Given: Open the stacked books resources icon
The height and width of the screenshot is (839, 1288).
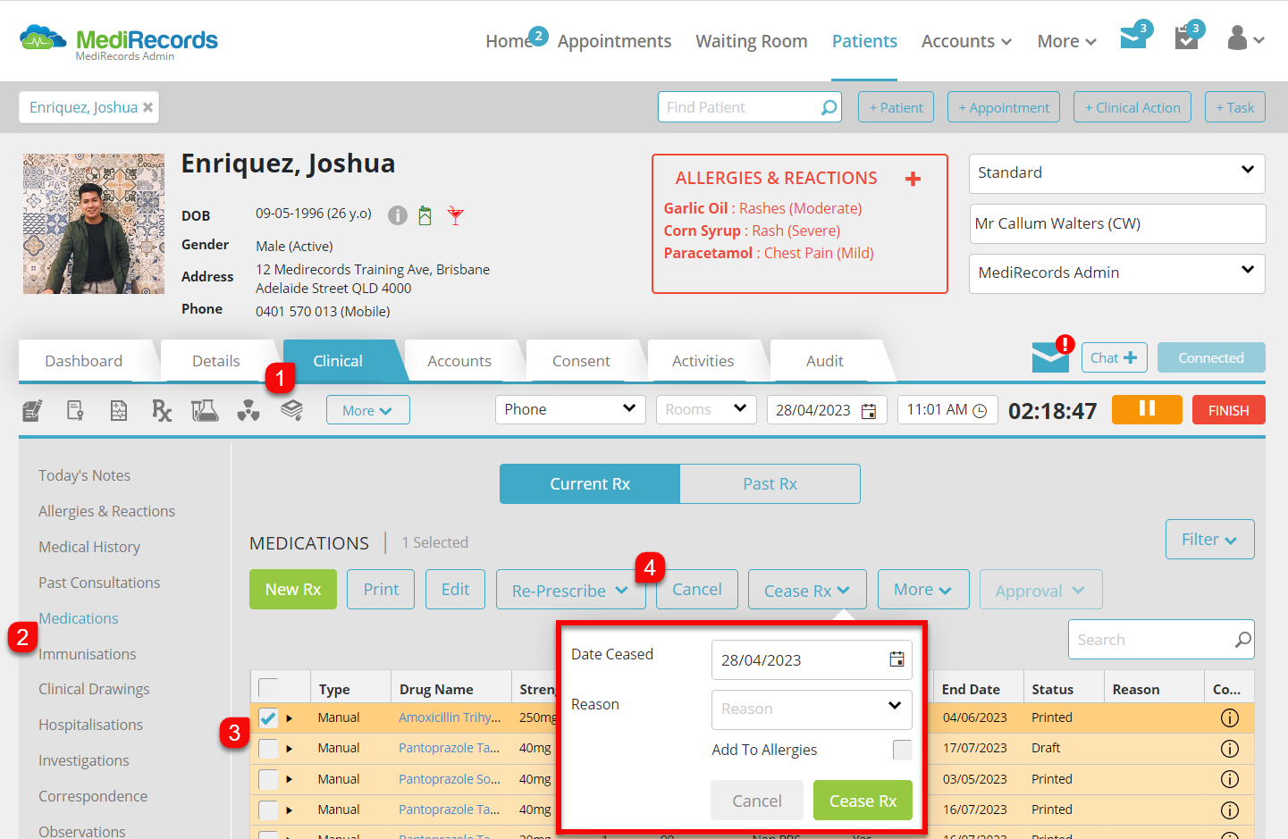Looking at the screenshot, I should click(291, 409).
